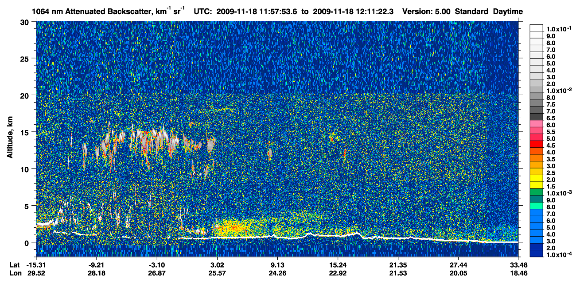Click the colorbar label '6.5'
Viewport: 576px width, 295px height.
coord(552,118)
